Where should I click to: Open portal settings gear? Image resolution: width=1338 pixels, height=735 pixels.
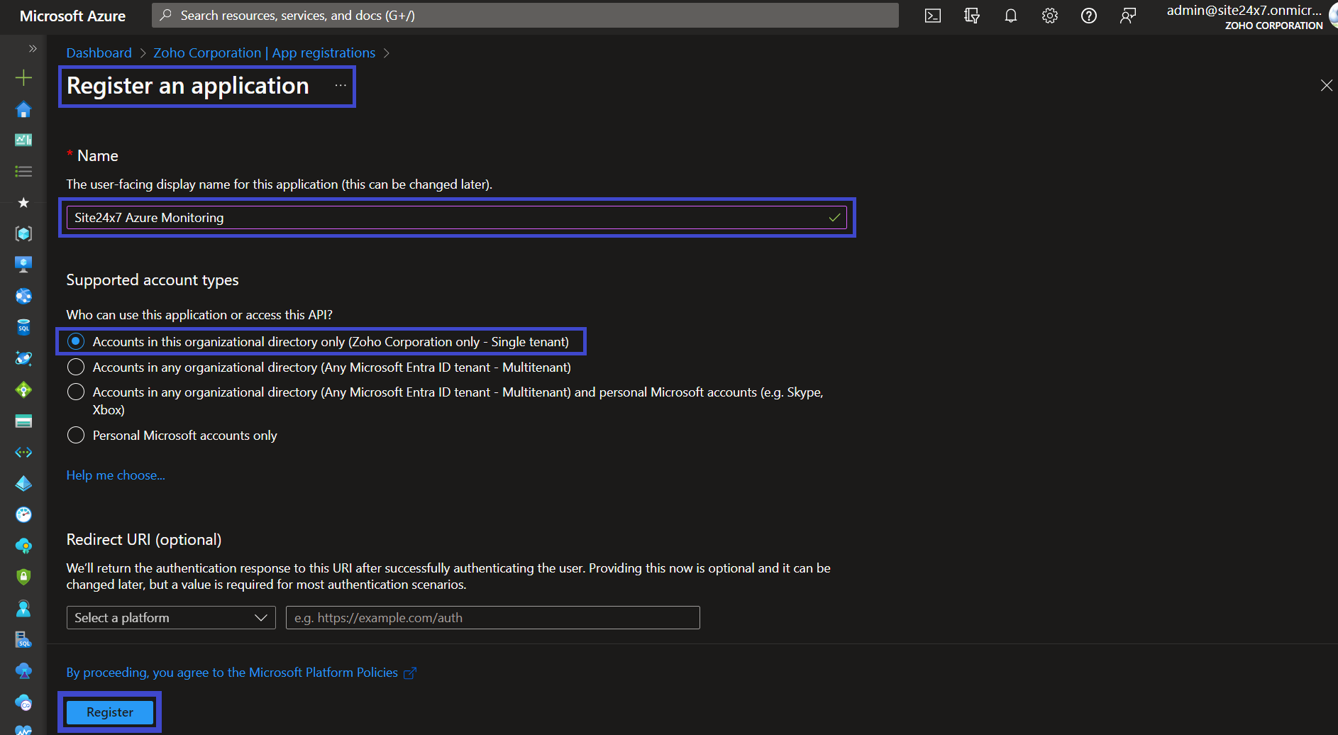coord(1049,16)
